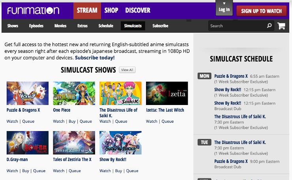Viewport: 292px width, 180px height.
Task: Go to Shows section
Action: click(x=13, y=26)
